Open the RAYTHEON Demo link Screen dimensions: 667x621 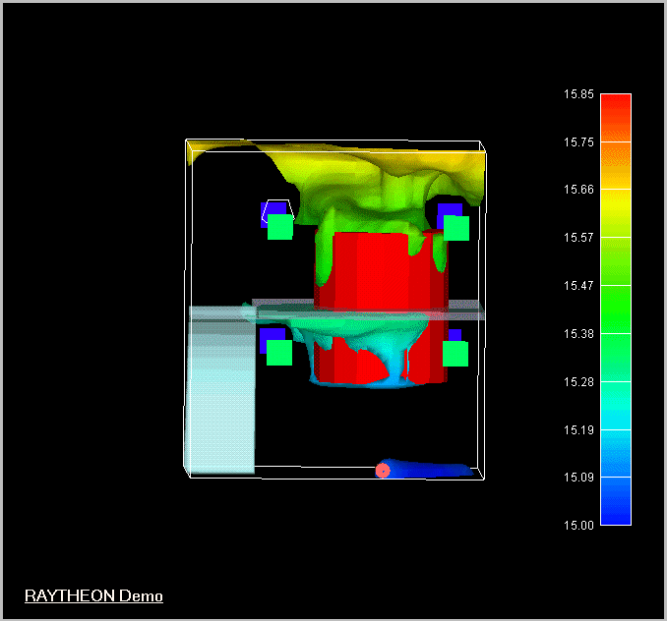[93, 595]
